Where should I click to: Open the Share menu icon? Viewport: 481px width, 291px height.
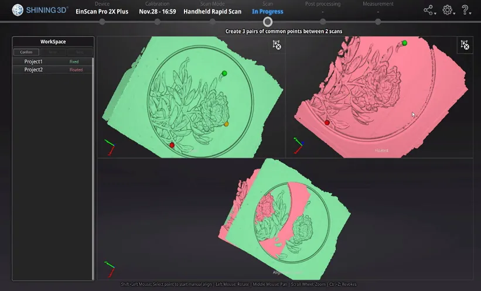pos(429,10)
